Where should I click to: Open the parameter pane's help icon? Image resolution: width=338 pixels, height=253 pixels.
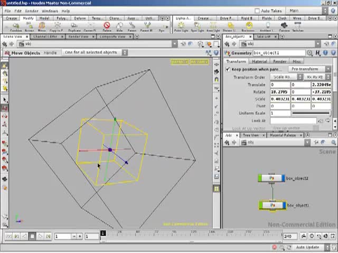333,53
